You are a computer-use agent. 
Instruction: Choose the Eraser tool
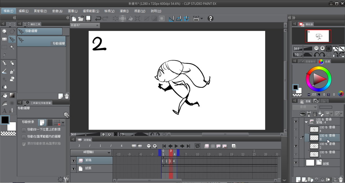(x=12, y=79)
